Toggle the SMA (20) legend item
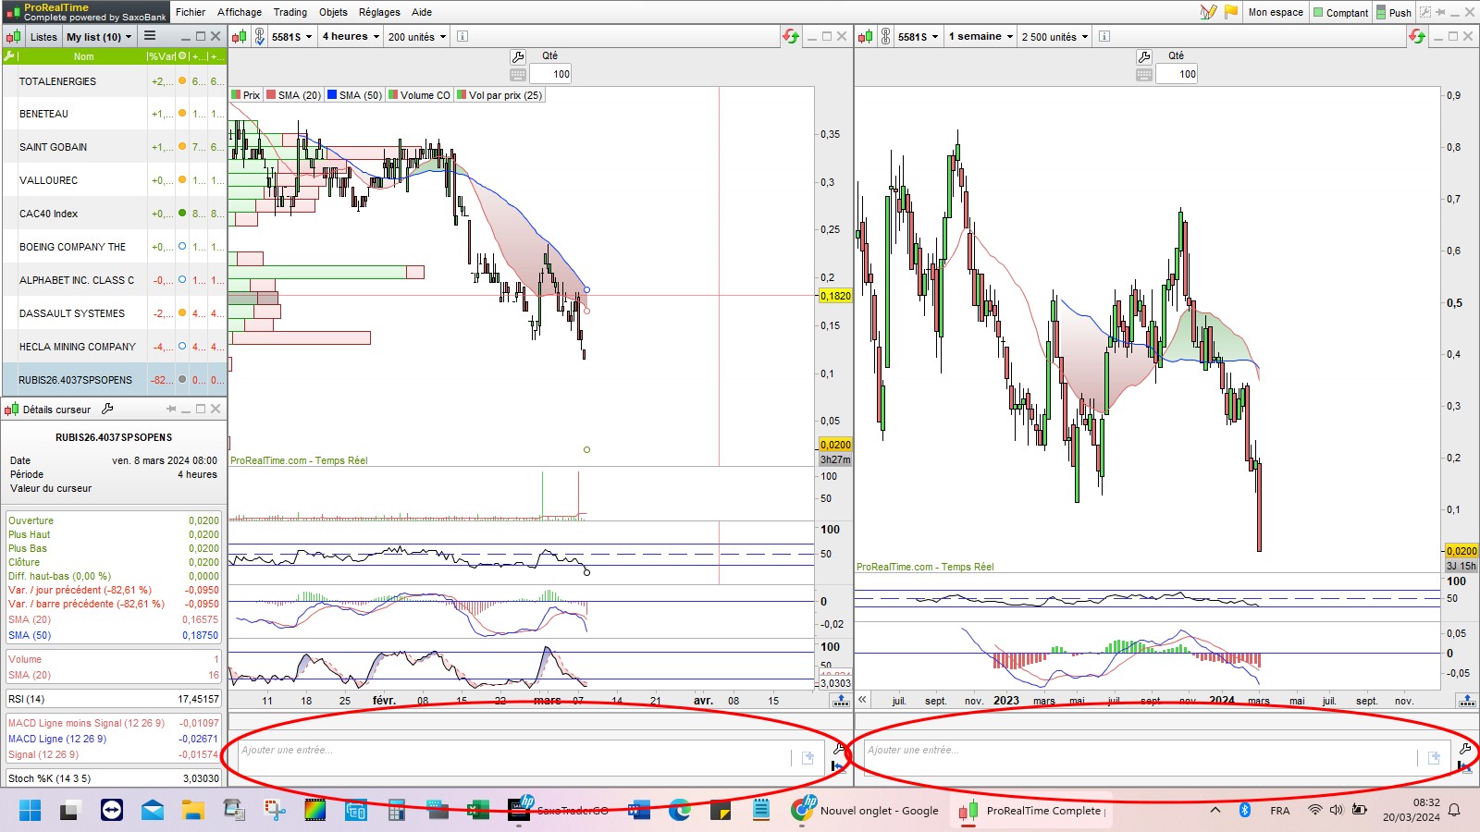The height and width of the screenshot is (832, 1480). pyautogui.click(x=294, y=95)
